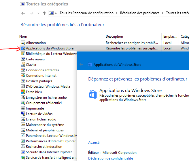
Task: Select the Alimentation row text
Action: tap(36, 43)
